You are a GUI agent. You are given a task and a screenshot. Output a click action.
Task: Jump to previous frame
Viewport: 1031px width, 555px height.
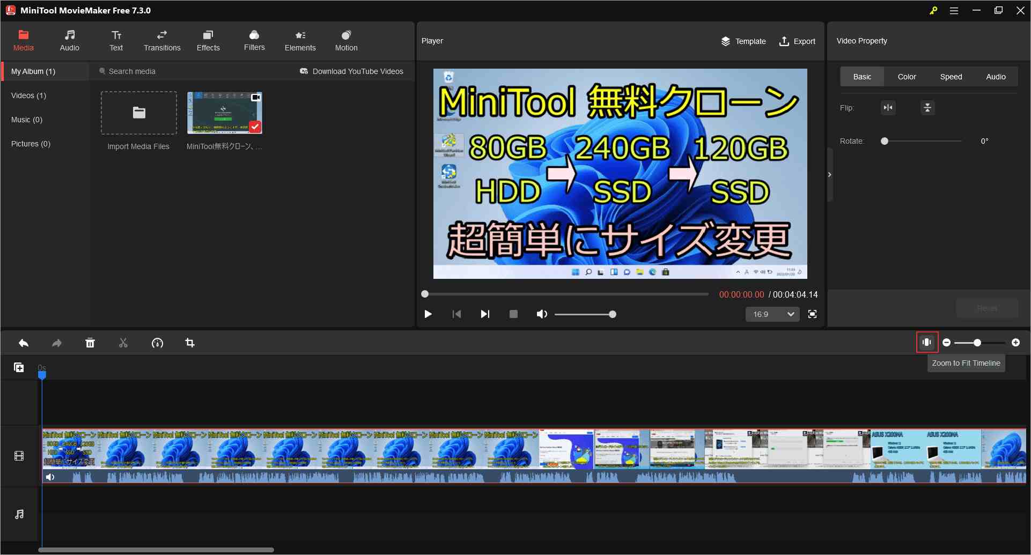pos(456,314)
